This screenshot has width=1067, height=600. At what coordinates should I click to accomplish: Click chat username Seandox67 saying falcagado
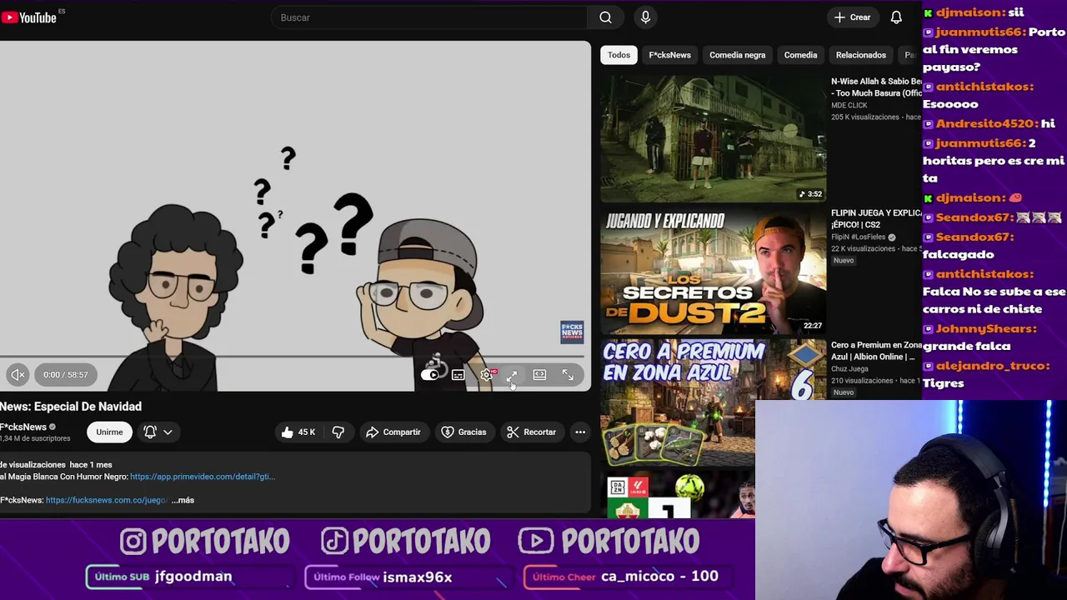point(974,237)
